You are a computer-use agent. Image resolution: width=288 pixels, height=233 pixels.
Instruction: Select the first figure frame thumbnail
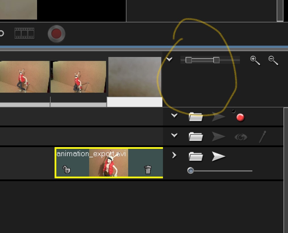25,77
